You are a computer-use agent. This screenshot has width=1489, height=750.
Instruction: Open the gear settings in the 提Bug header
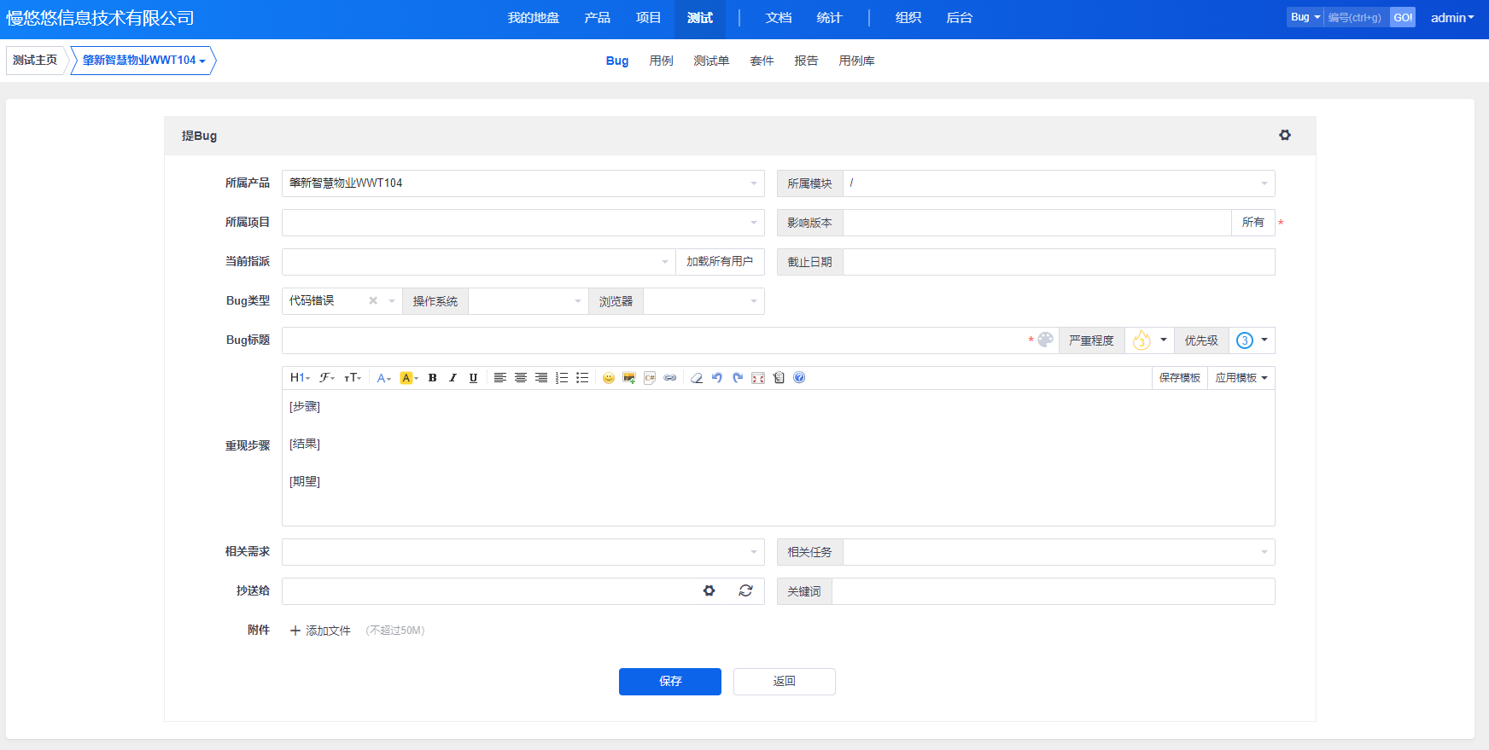pyautogui.click(x=1284, y=135)
